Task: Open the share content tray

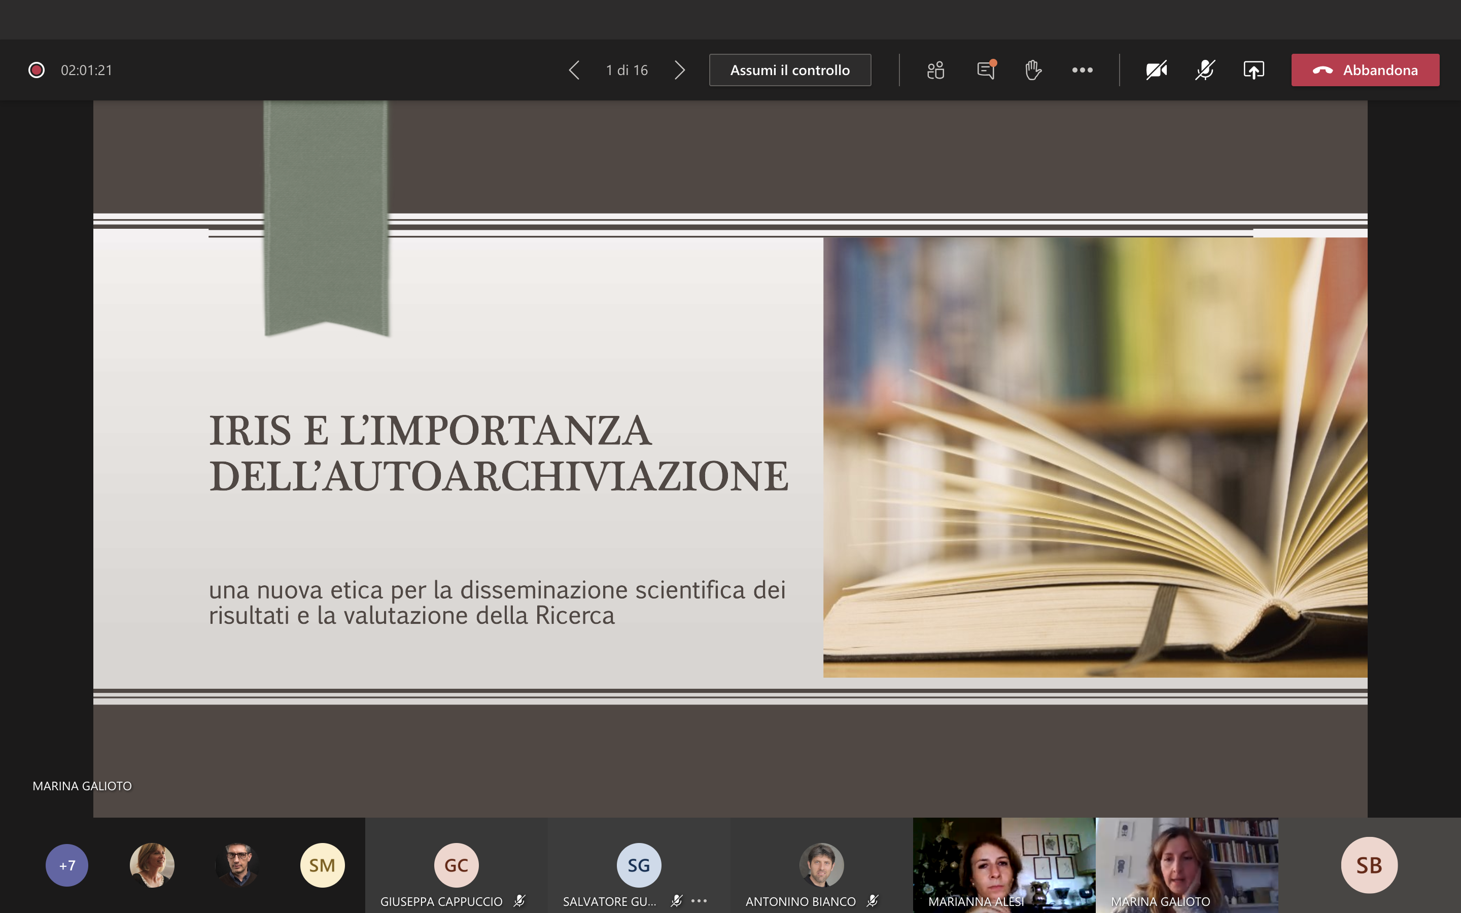Action: (x=1254, y=70)
